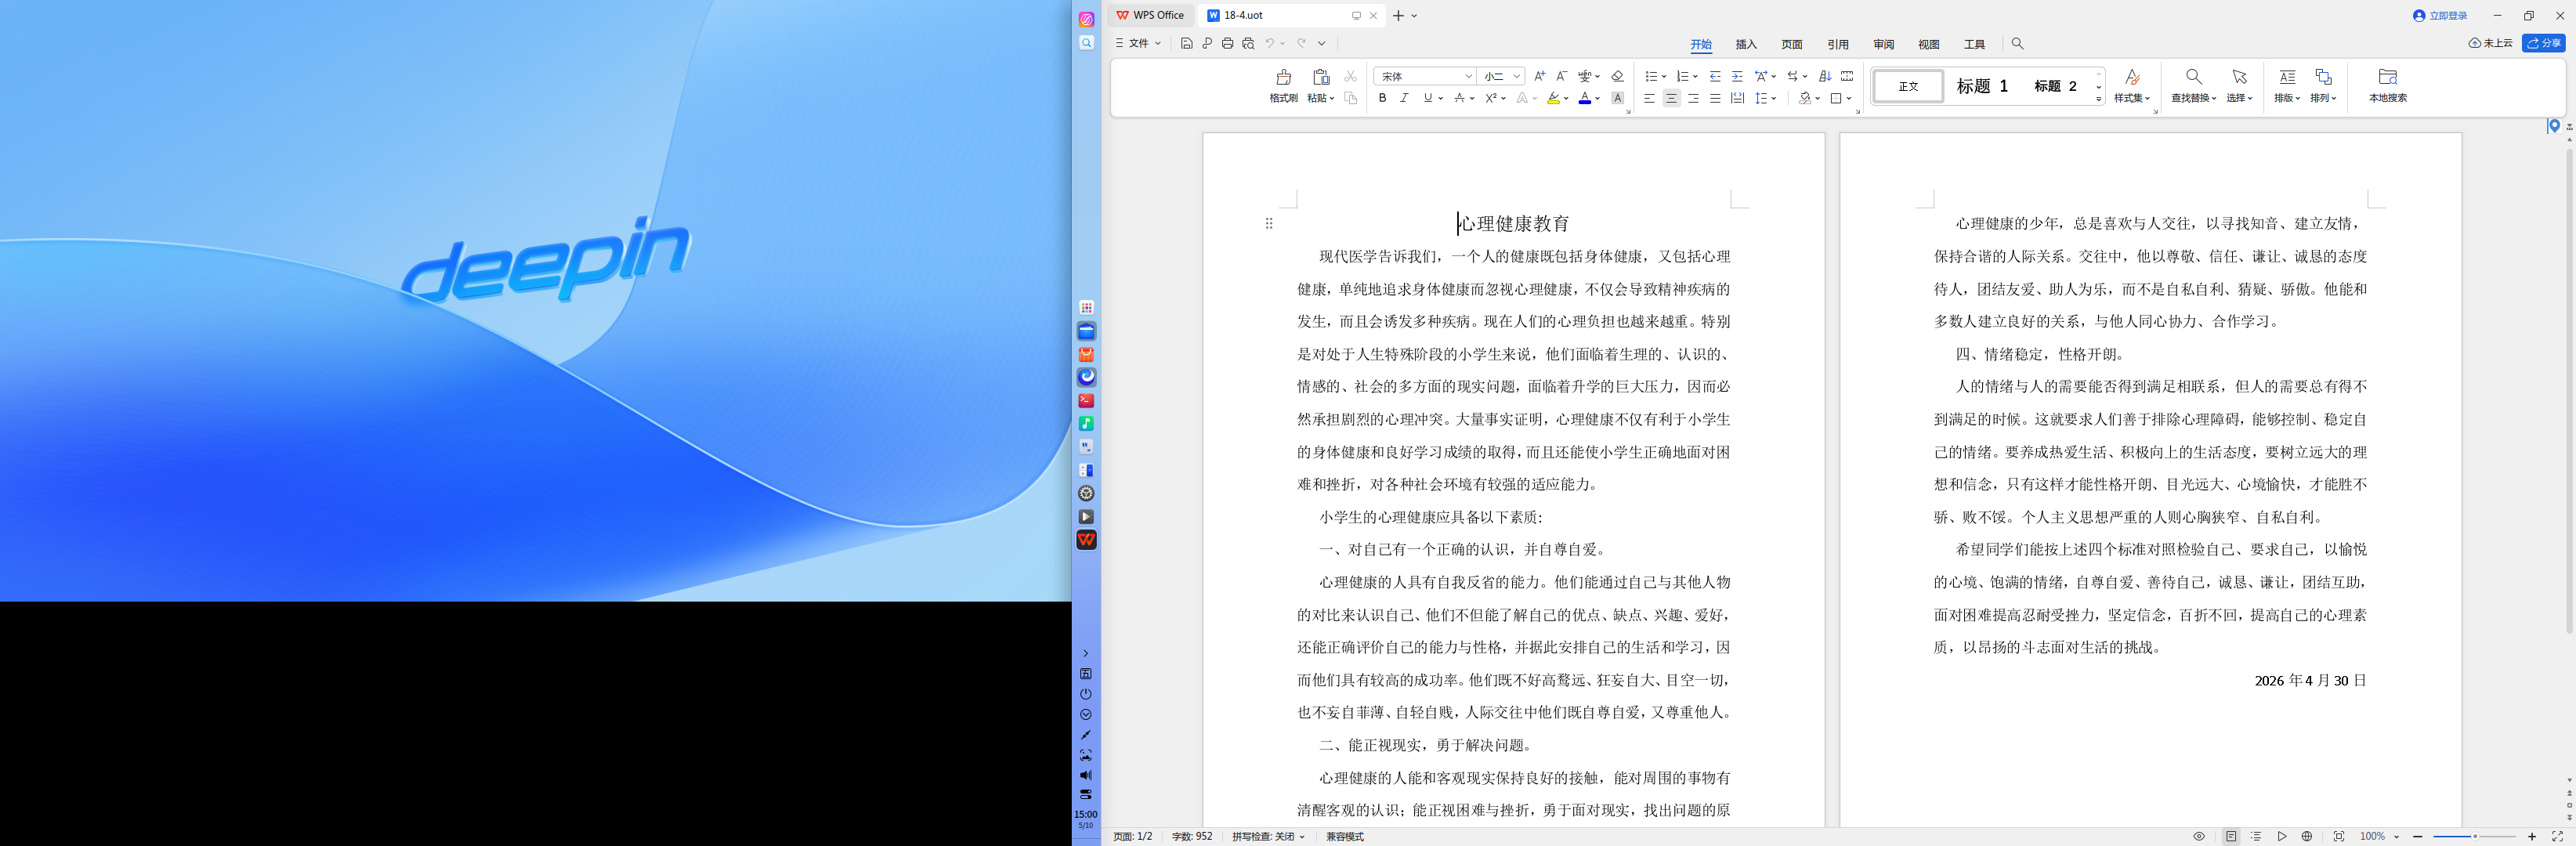Click the search icon beside 工具 tab
The image size is (2576, 846).
pyautogui.click(x=2017, y=44)
